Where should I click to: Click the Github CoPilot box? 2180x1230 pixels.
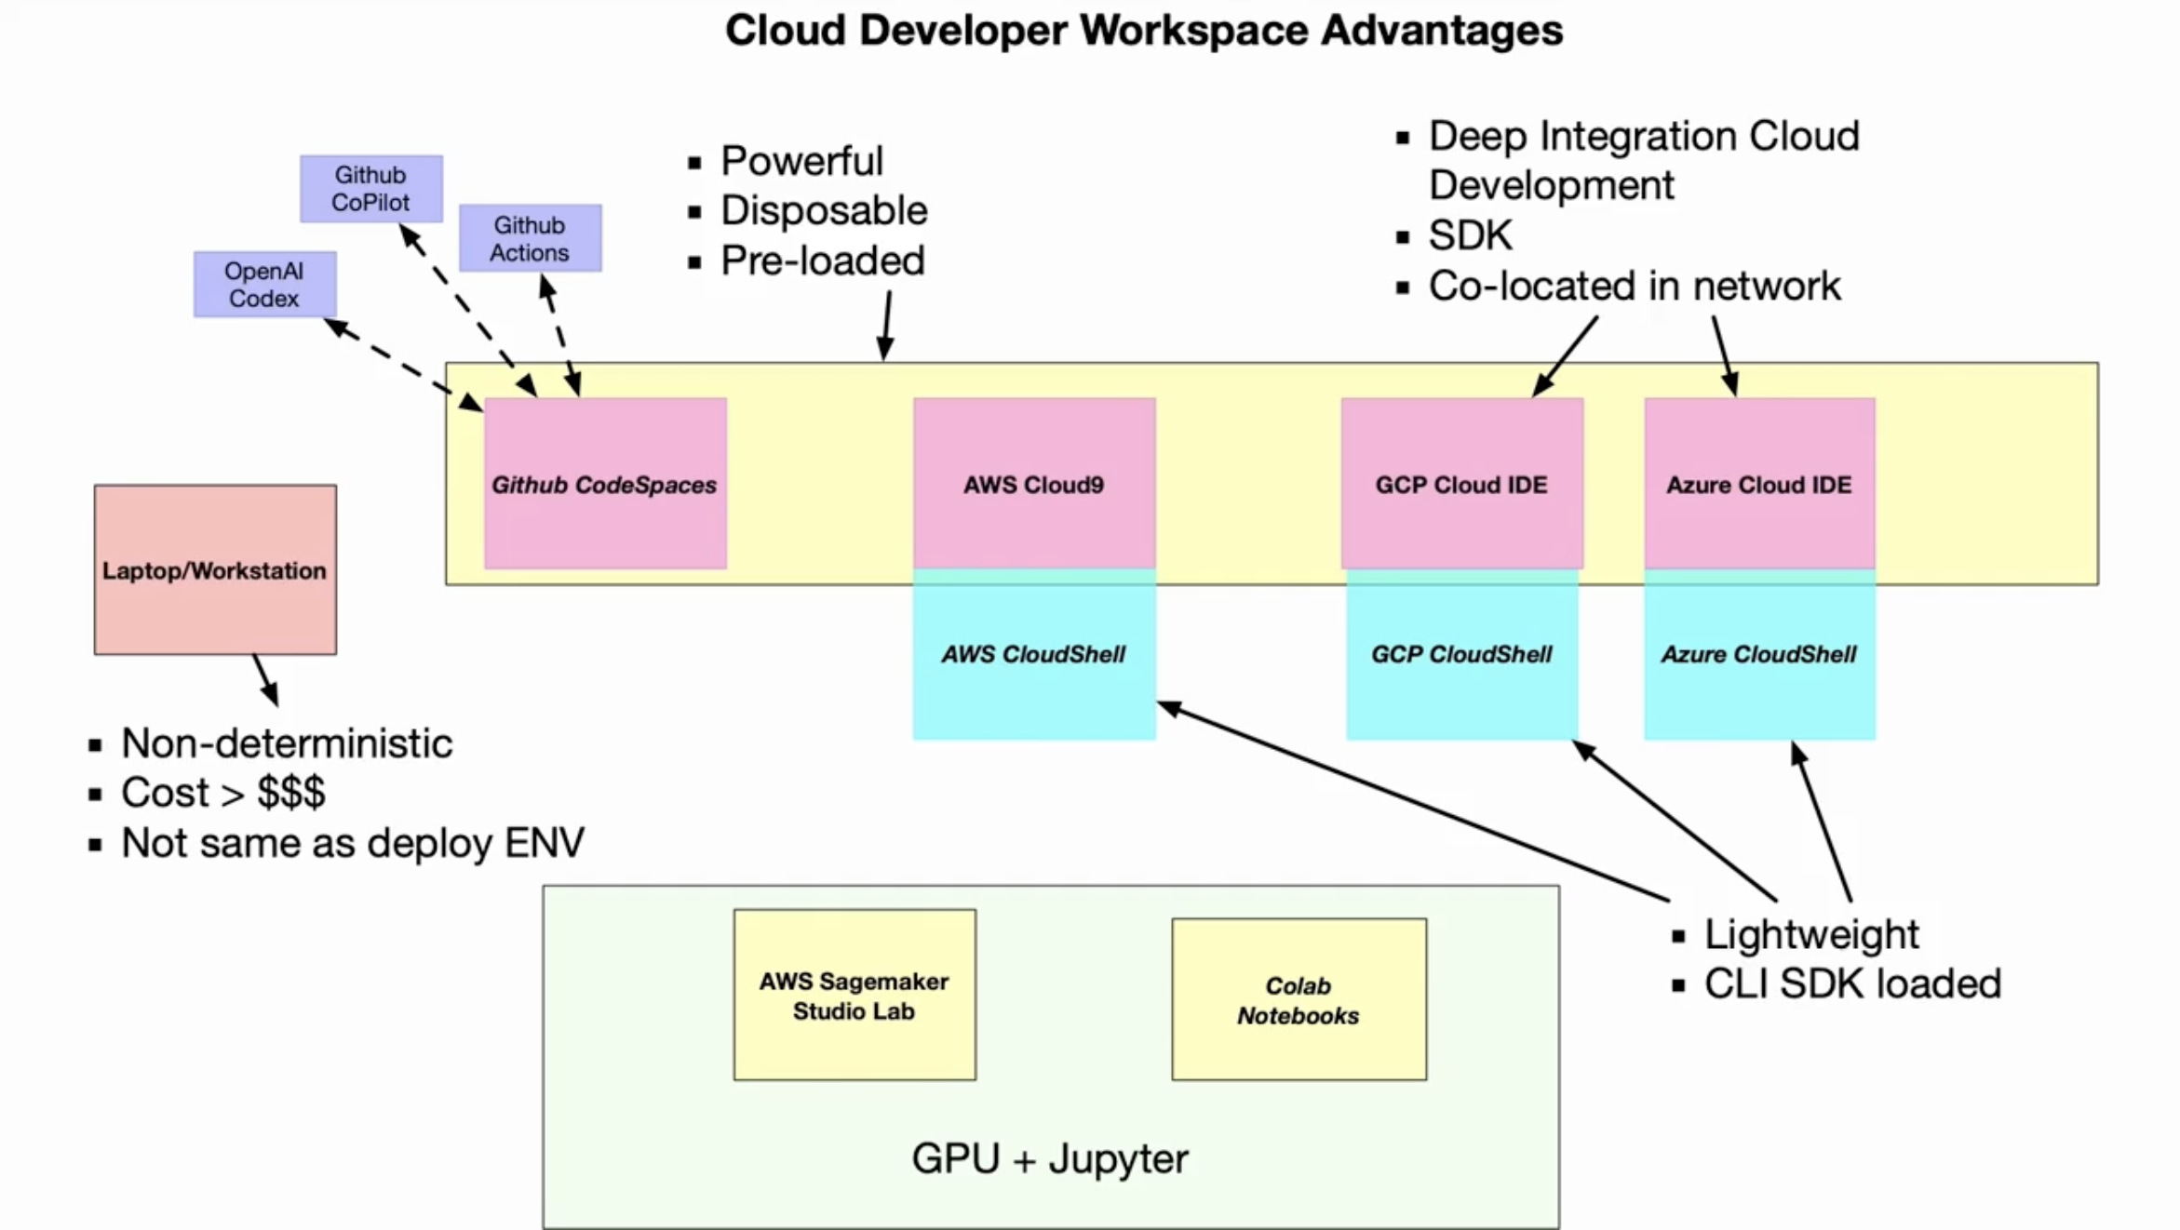pos(370,189)
